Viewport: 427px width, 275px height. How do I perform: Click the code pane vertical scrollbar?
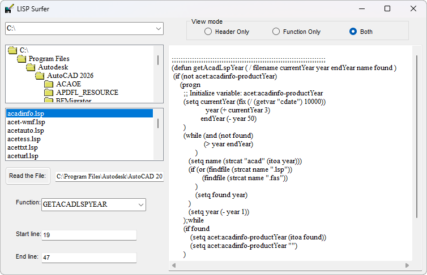tap(417, 136)
